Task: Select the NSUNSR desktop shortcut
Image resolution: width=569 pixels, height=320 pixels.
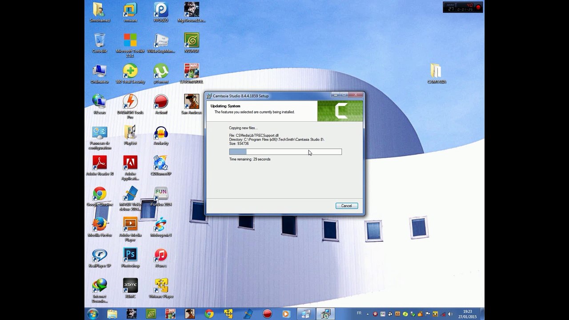Action: click(x=192, y=43)
